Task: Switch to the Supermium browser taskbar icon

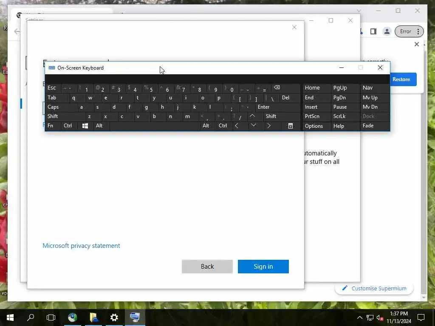Action: [73, 318]
